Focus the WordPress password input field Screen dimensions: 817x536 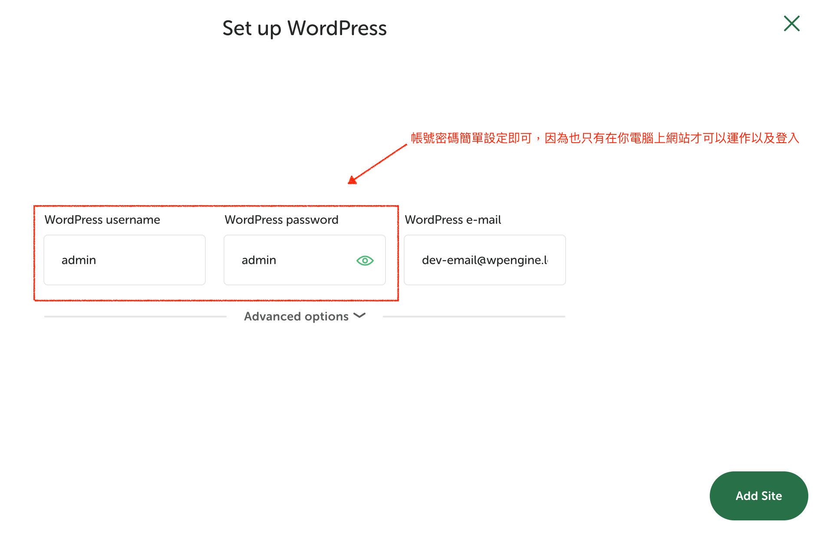tap(305, 260)
